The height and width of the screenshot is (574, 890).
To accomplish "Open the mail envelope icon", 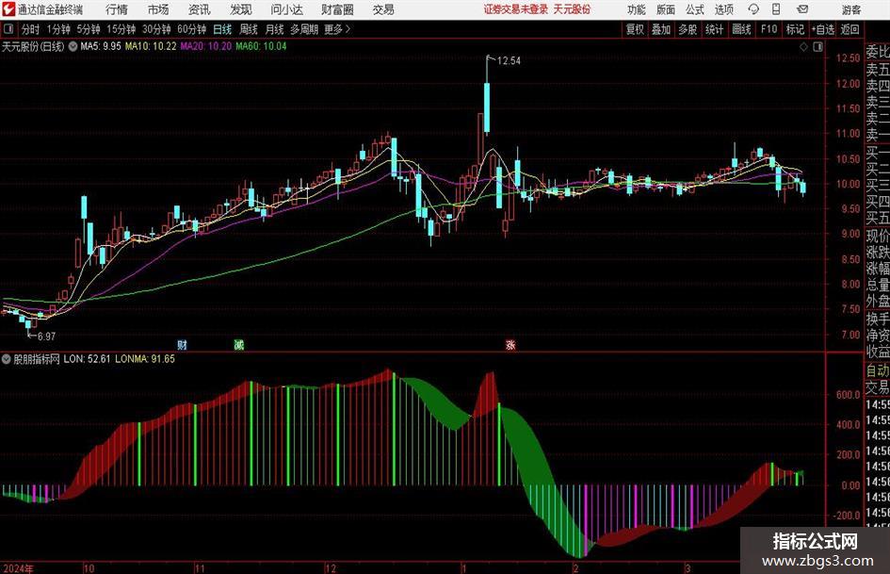I will [x=802, y=9].
